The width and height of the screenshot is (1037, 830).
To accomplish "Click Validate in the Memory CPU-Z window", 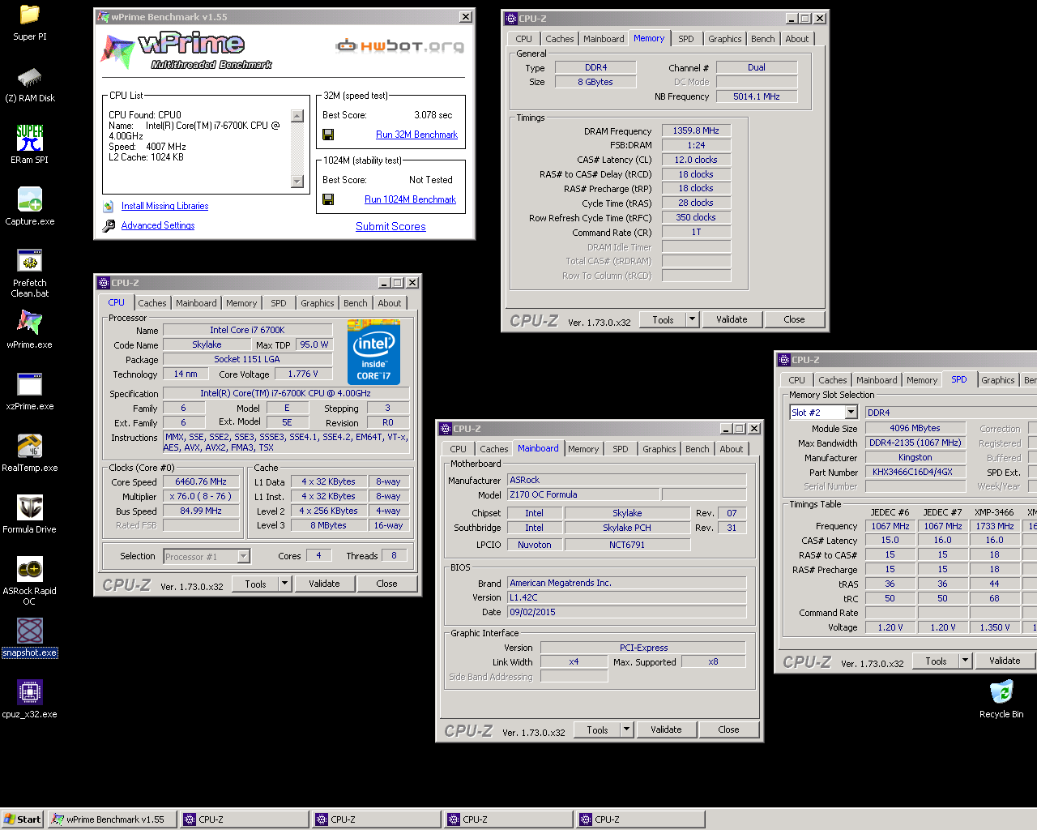I will [732, 319].
